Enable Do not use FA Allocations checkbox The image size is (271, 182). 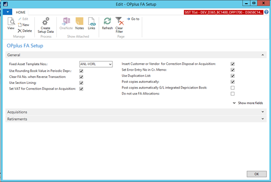[x=233, y=94]
